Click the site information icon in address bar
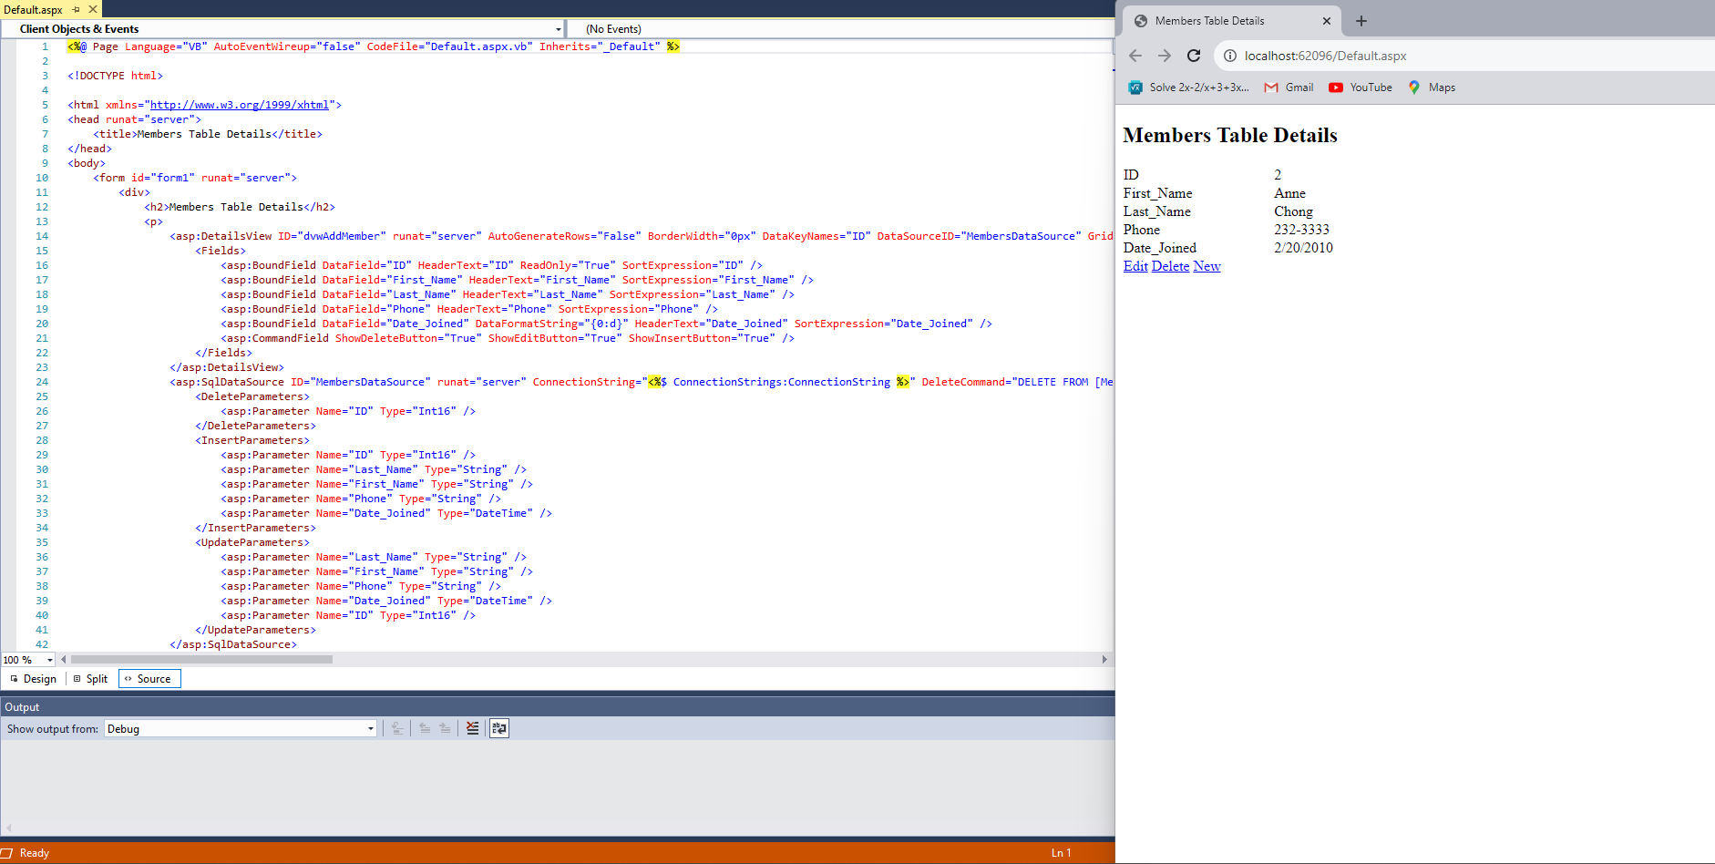This screenshot has width=1715, height=864. 1230,56
